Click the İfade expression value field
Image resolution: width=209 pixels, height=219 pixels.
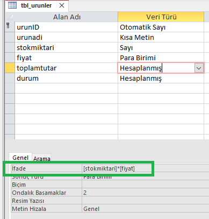pos(145,168)
